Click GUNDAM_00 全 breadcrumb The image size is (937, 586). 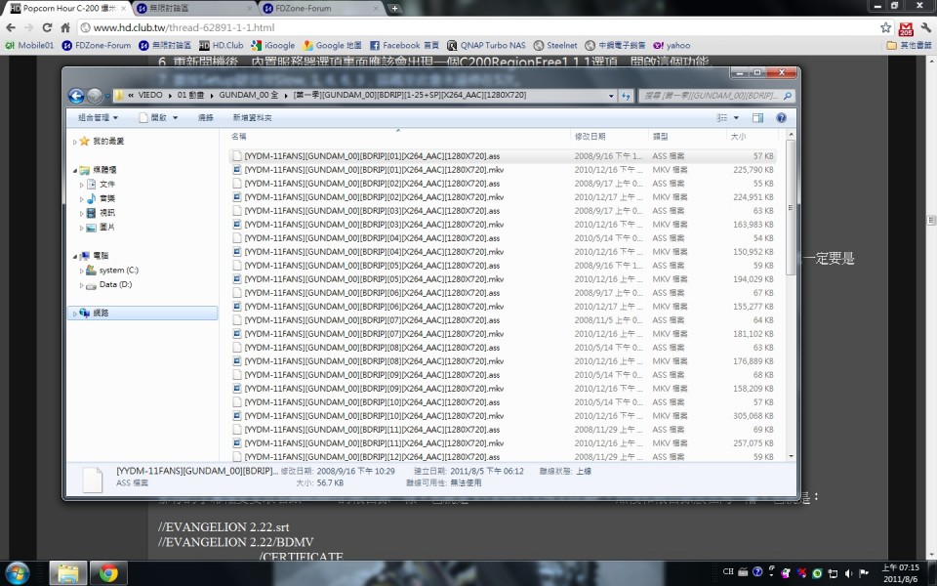(x=249, y=95)
